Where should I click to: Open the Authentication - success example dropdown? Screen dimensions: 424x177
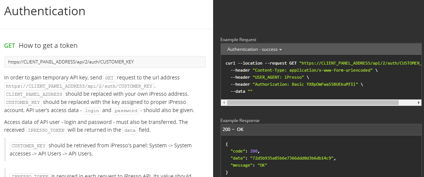[254, 49]
